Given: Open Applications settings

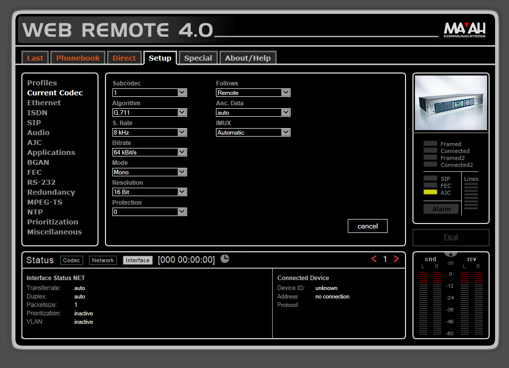Looking at the screenshot, I should [51, 152].
